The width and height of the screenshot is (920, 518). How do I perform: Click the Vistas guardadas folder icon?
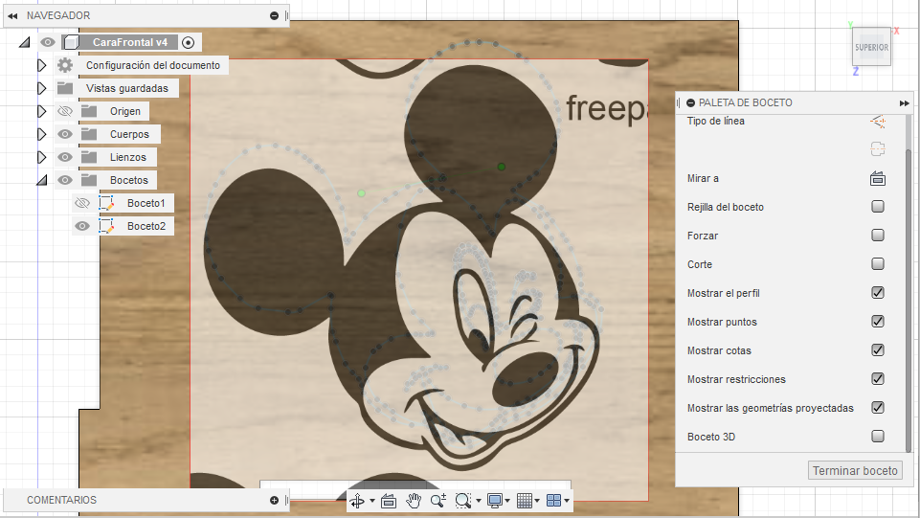point(65,88)
